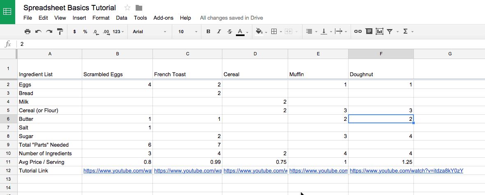485x195 pixels.
Task: Star this spreadsheet document
Action: [x=127, y=8]
